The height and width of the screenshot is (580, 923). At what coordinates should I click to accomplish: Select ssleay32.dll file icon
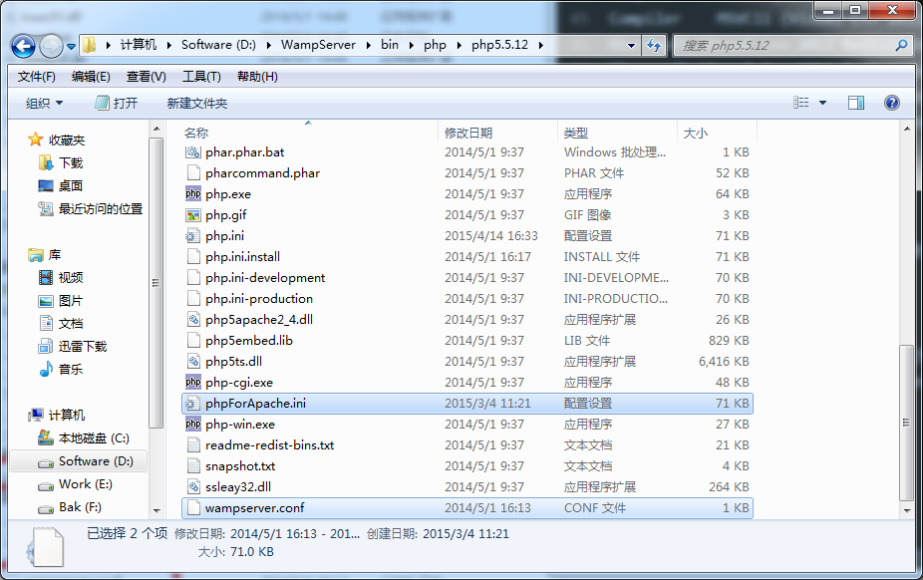pyautogui.click(x=193, y=487)
